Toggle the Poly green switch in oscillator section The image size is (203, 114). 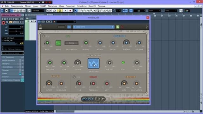click(123, 63)
